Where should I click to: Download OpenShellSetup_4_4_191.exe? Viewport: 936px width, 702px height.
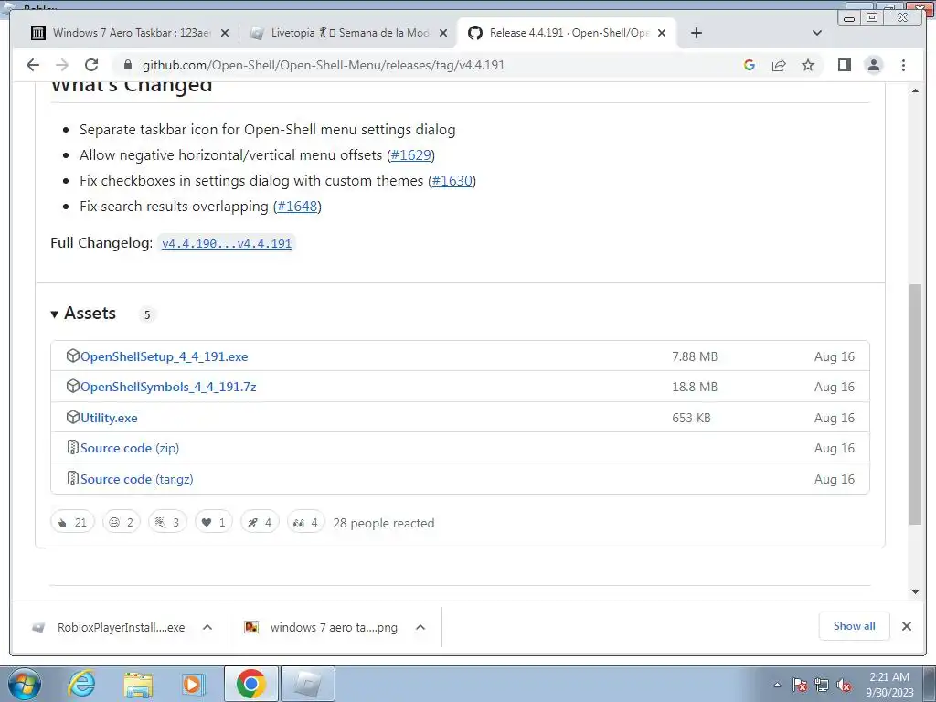coord(165,357)
